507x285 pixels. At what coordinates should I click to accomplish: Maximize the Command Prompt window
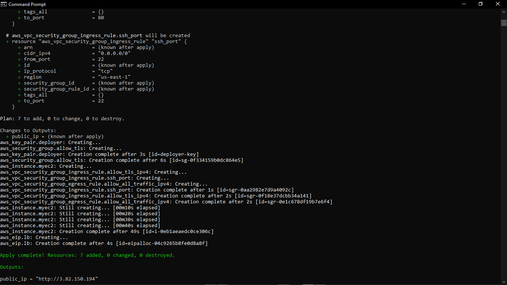pos(481,4)
